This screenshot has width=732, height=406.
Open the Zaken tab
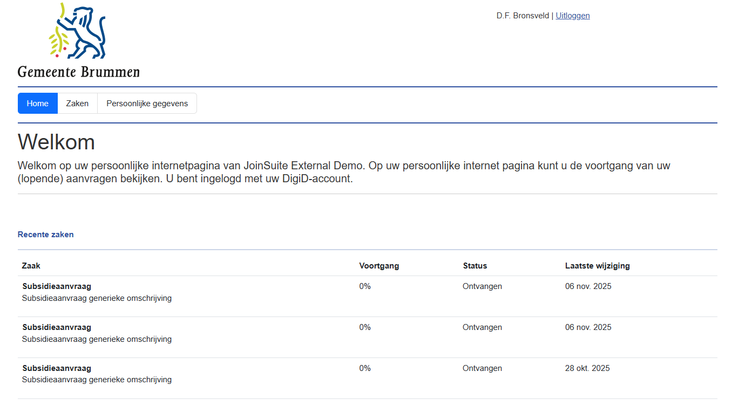tap(77, 103)
